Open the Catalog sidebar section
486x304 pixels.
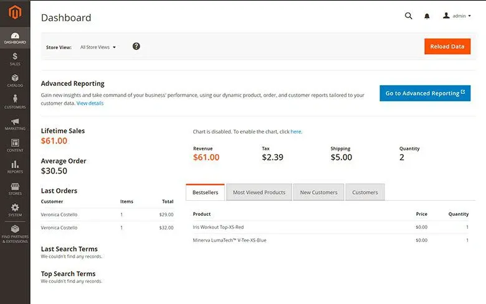pos(15,81)
